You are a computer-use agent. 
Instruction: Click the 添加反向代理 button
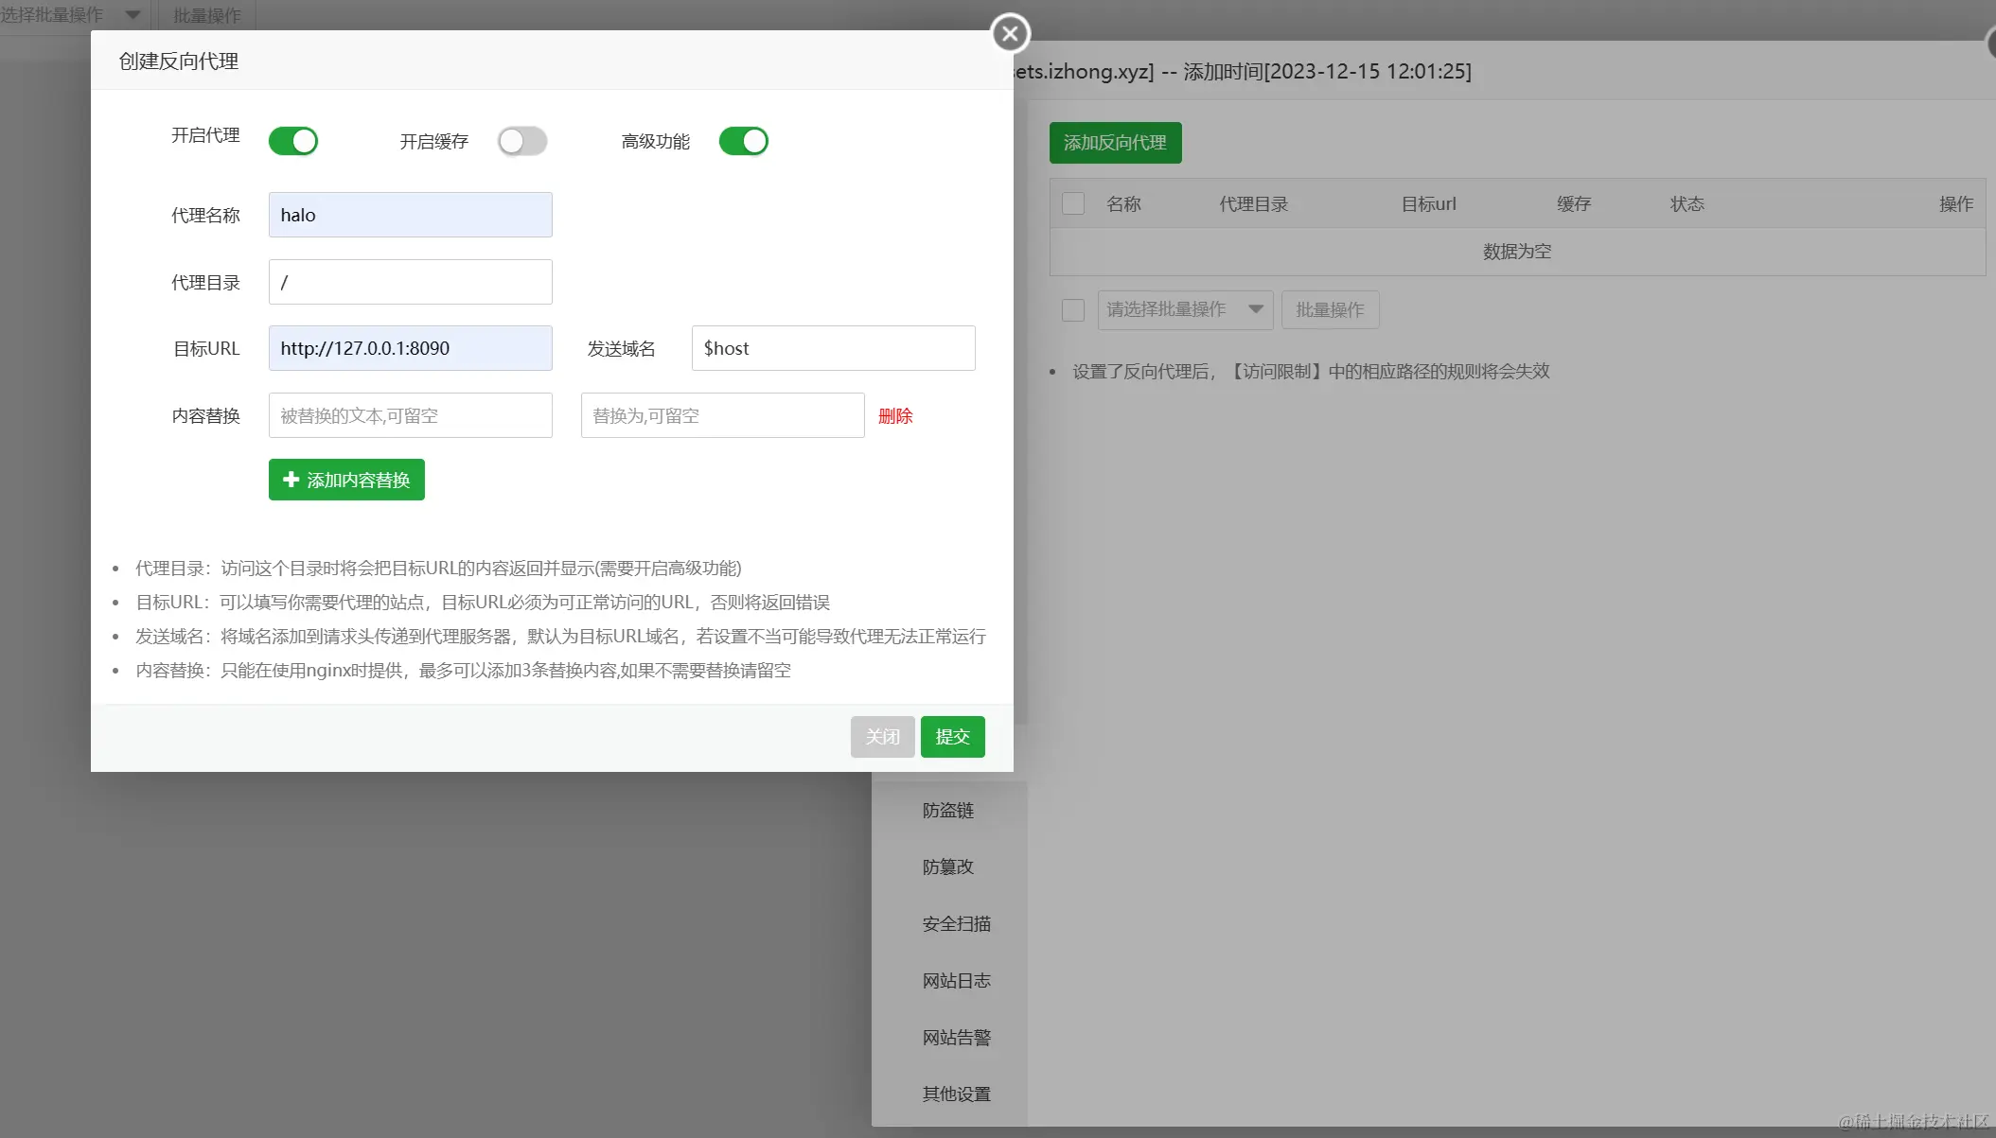tap(1115, 143)
